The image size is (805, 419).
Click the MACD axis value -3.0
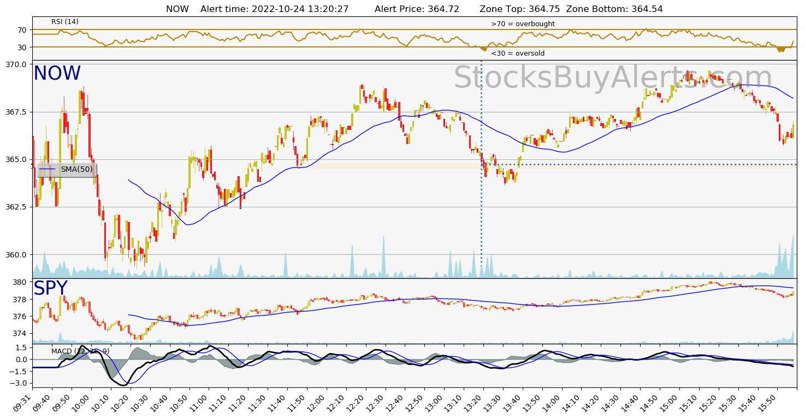18,384
